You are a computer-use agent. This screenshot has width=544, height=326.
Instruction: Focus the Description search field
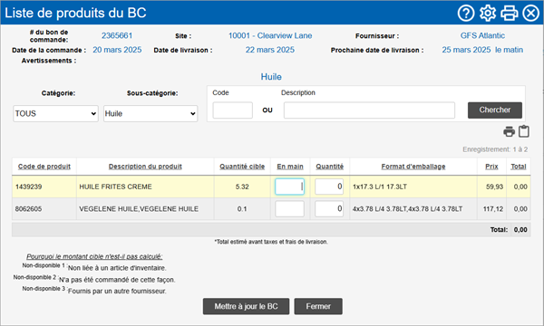tap(369, 110)
